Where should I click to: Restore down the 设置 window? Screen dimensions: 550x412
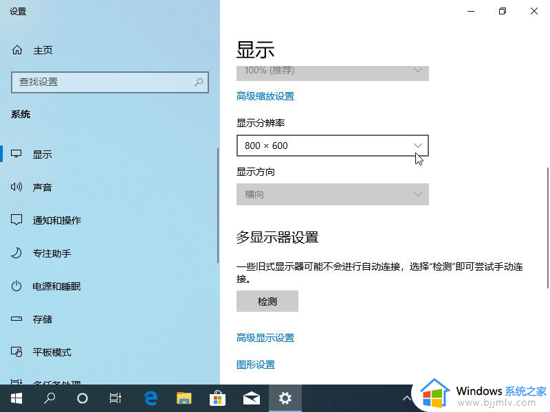[503, 11]
